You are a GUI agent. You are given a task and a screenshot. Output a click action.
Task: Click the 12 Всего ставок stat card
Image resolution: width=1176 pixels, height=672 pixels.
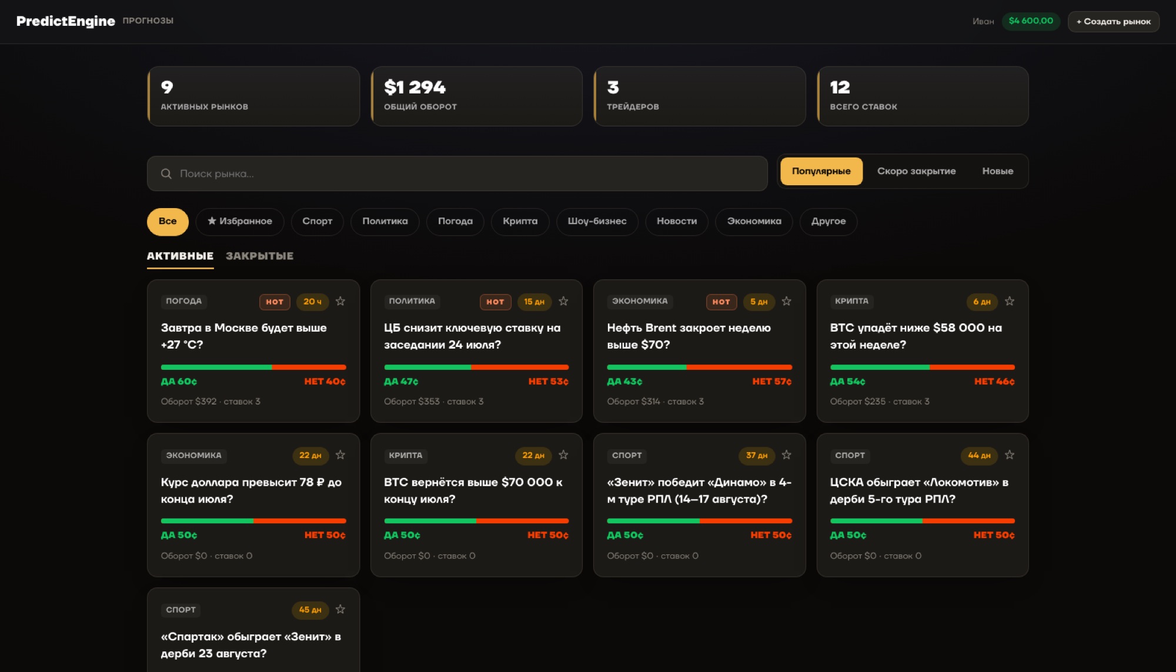point(923,96)
